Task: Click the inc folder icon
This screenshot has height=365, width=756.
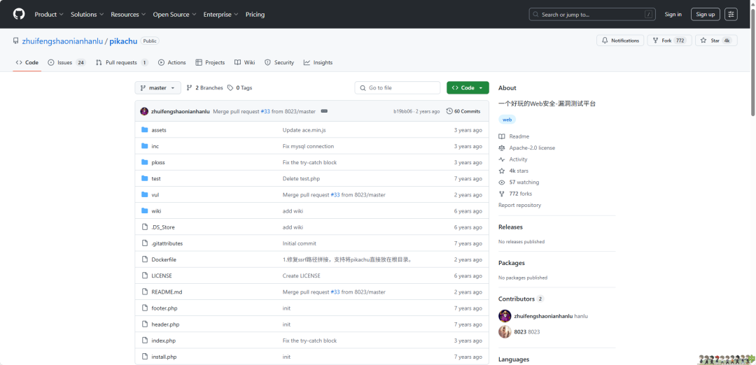Action: pos(144,146)
